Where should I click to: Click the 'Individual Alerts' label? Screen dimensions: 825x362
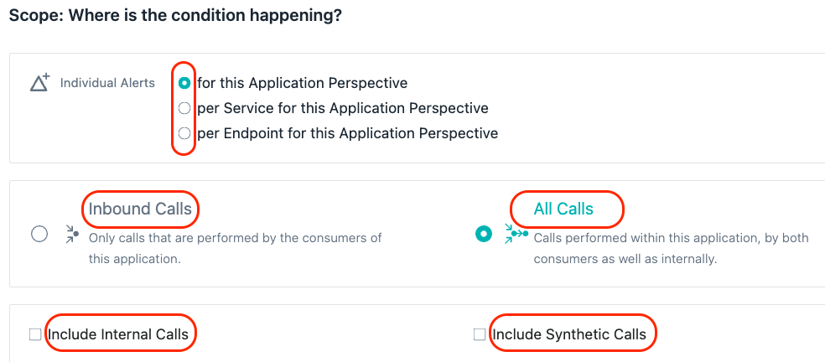[x=108, y=83]
